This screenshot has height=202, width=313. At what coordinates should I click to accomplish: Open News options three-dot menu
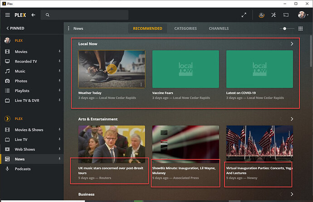click(x=68, y=28)
